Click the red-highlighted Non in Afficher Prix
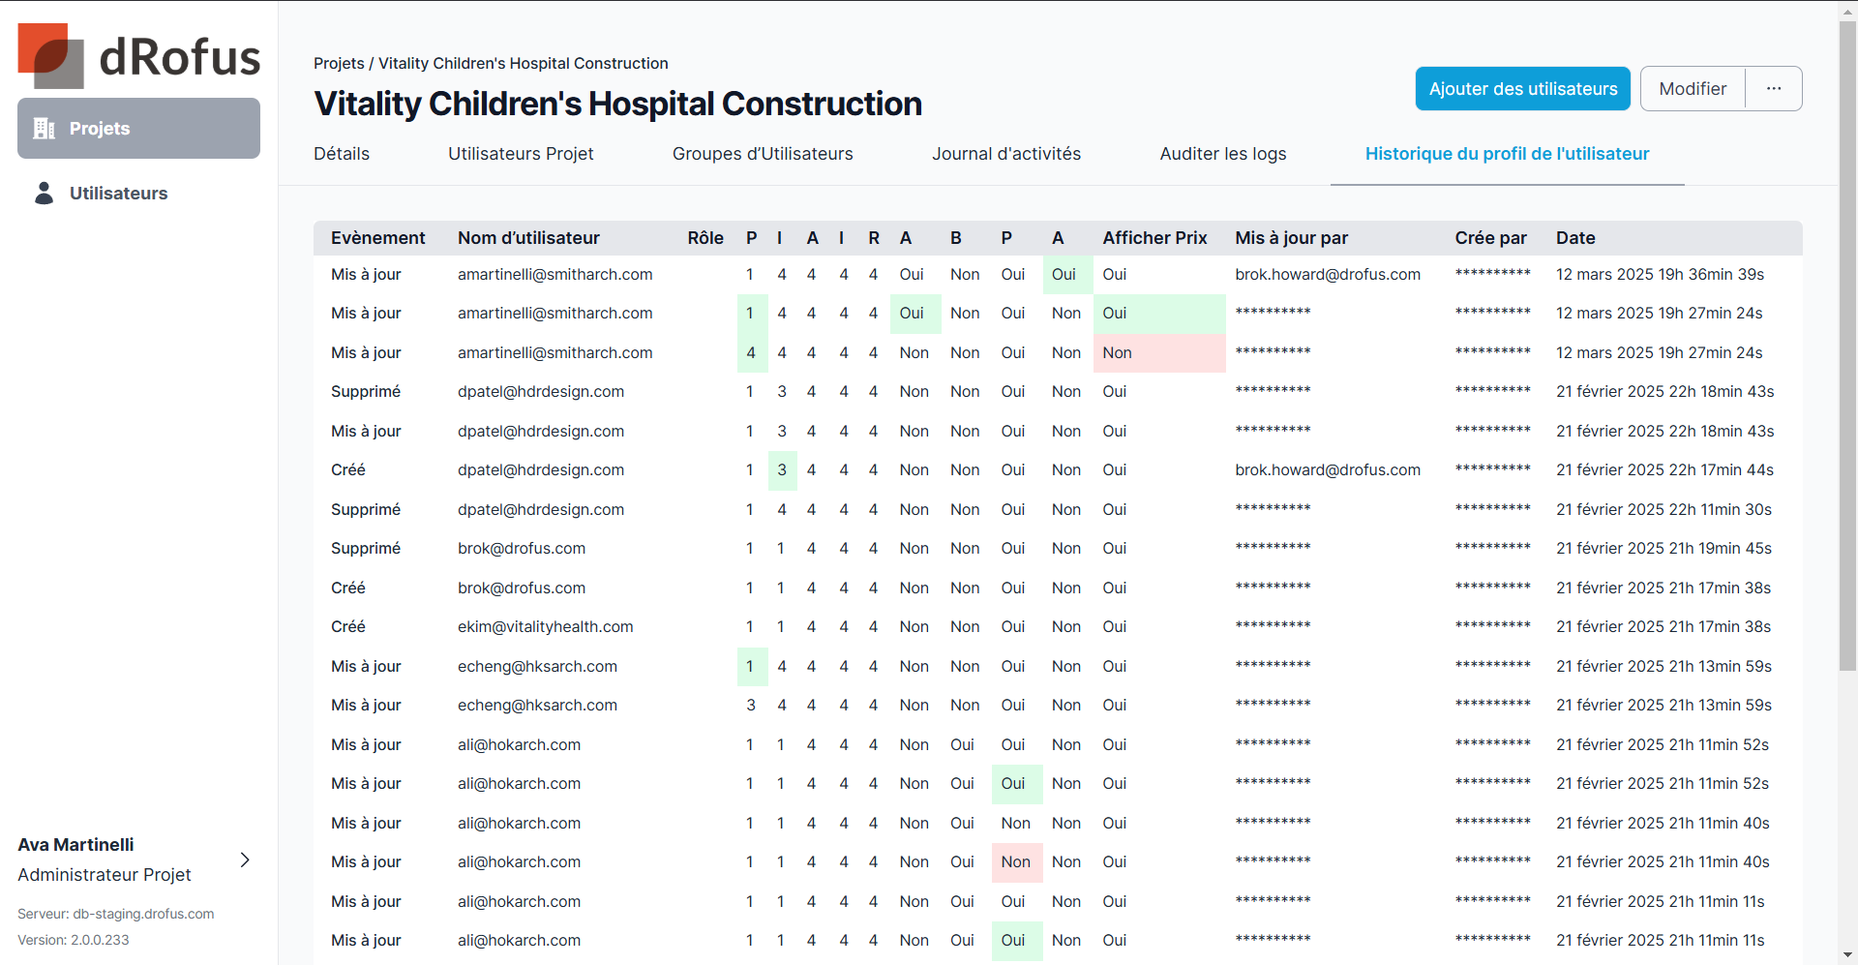The height and width of the screenshot is (965, 1858). [1118, 353]
